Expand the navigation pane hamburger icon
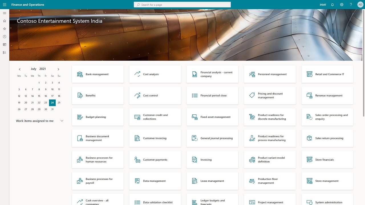 point(5,13)
